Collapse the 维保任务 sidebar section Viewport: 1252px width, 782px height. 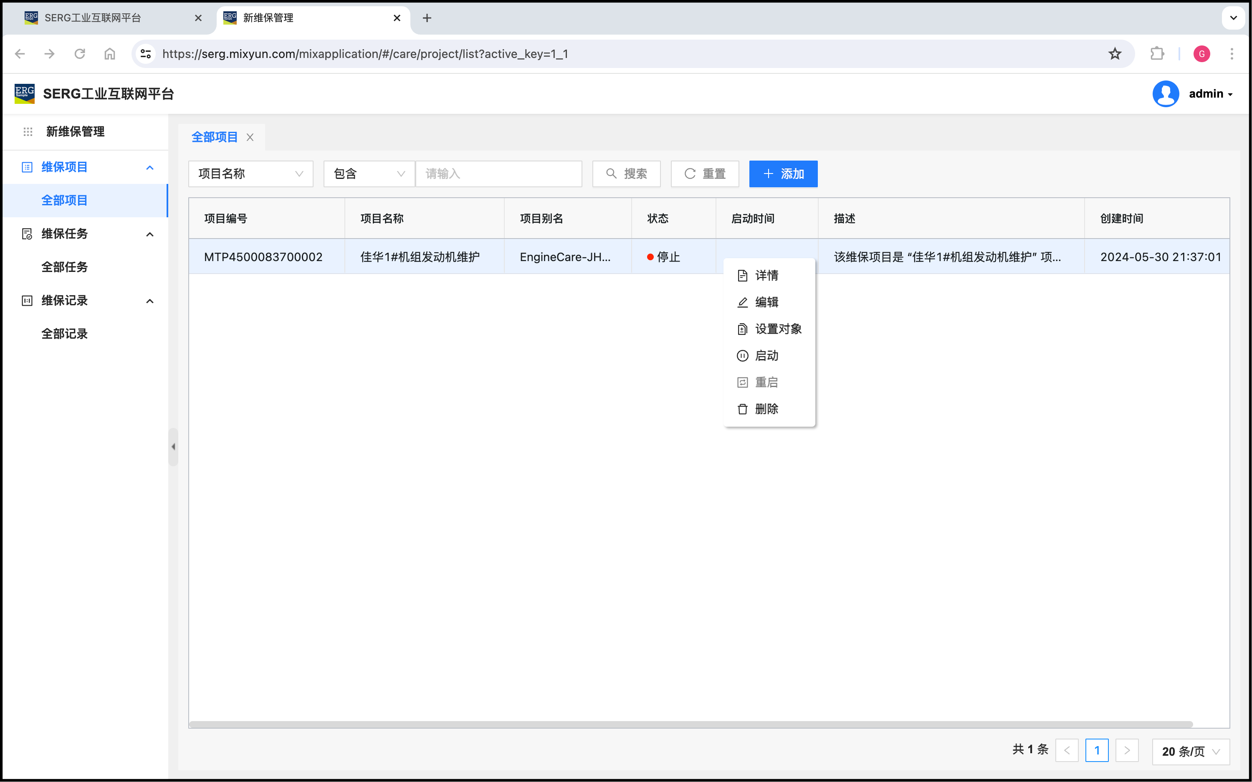coord(149,234)
